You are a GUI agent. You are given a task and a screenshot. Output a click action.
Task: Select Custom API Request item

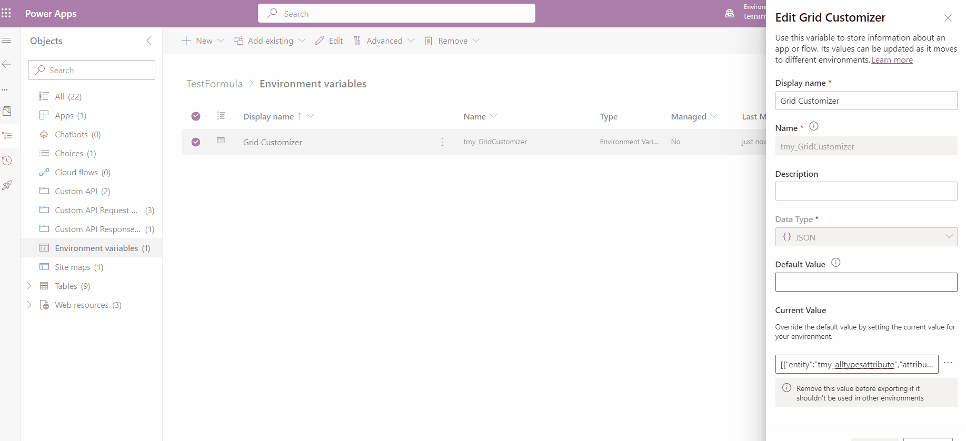[x=92, y=210]
